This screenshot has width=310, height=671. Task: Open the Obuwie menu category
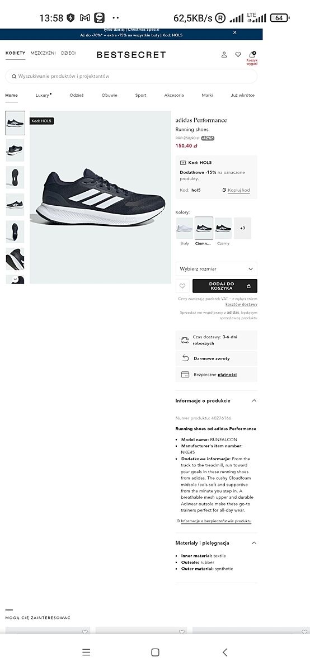click(x=109, y=95)
